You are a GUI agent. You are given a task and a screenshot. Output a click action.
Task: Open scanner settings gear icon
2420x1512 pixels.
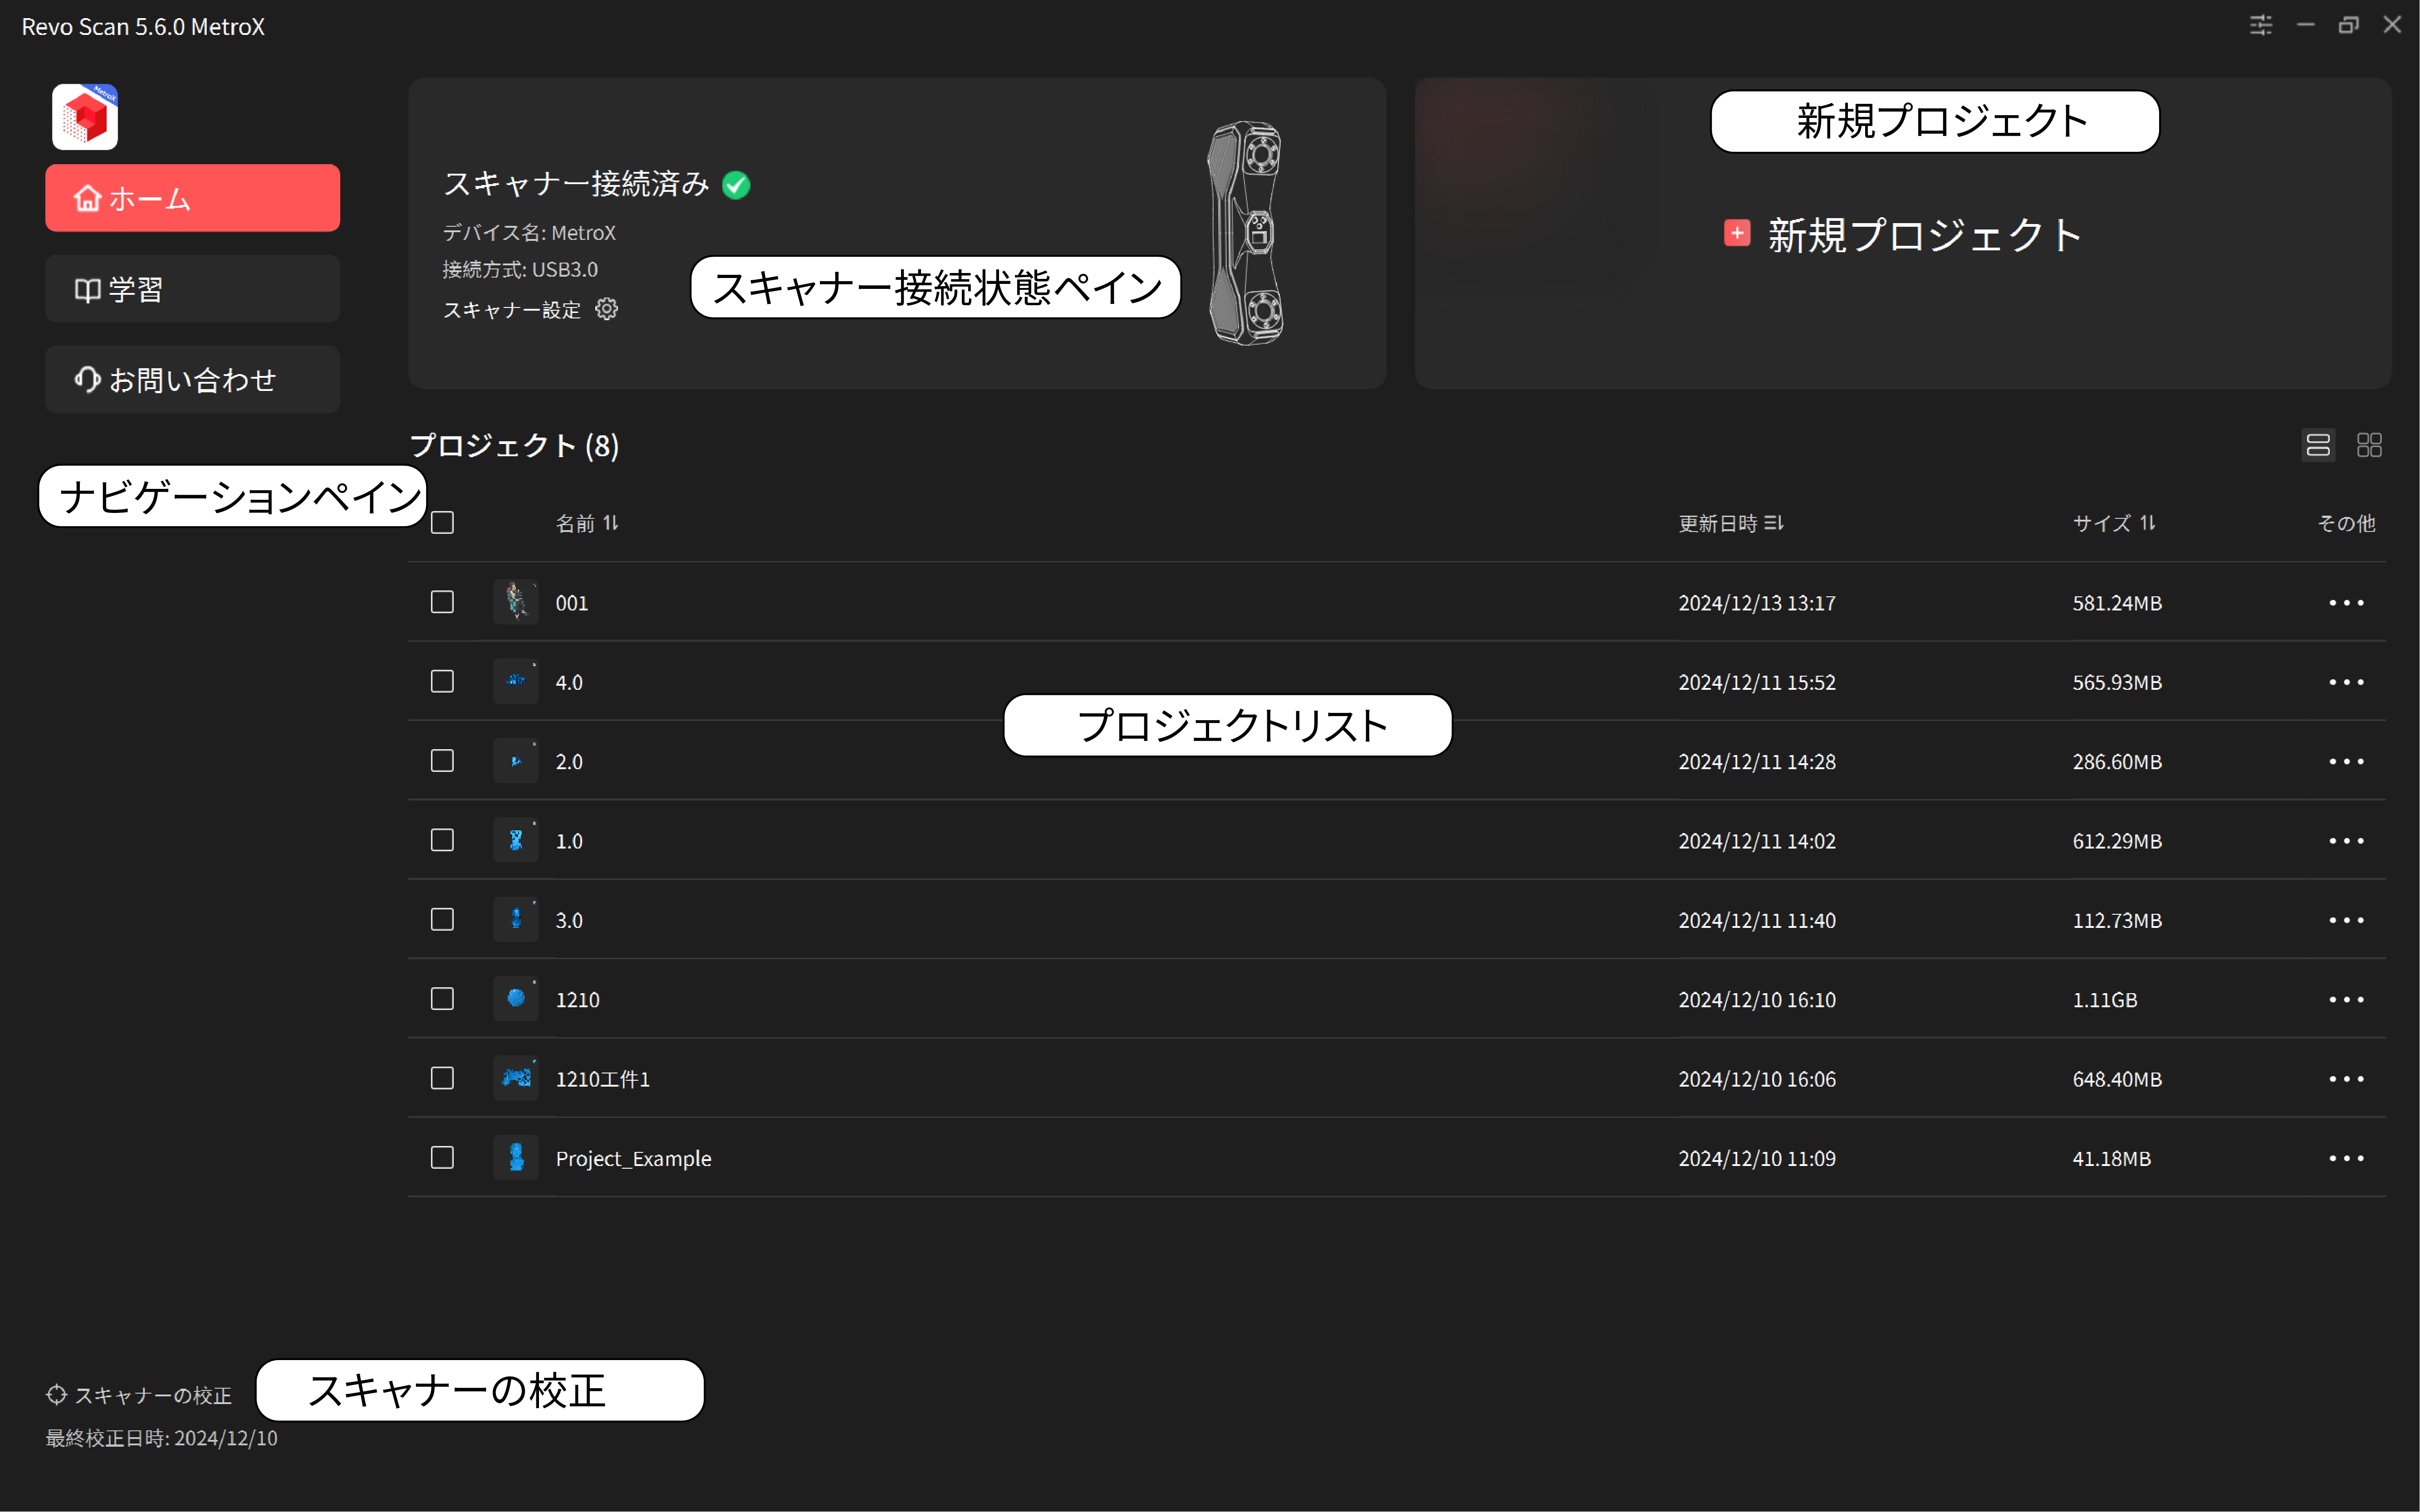pyautogui.click(x=606, y=309)
